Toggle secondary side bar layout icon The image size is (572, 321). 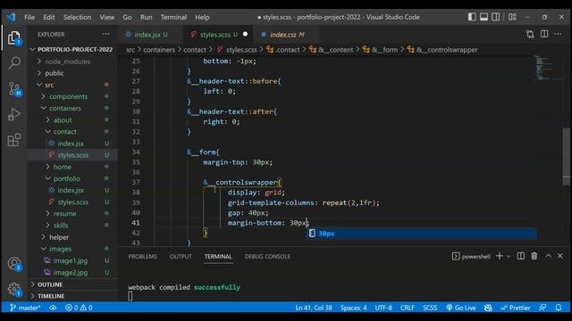click(x=495, y=17)
